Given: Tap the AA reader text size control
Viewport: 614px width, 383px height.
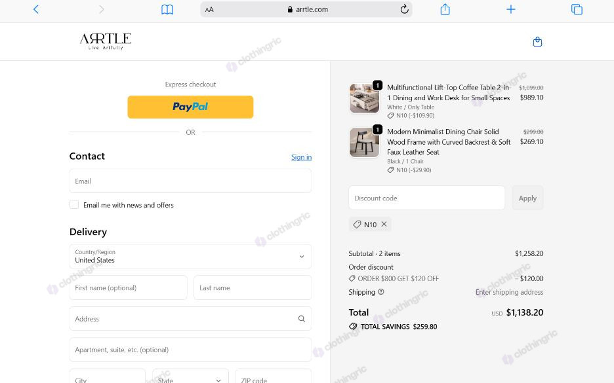Looking at the screenshot, I should click(x=209, y=9).
